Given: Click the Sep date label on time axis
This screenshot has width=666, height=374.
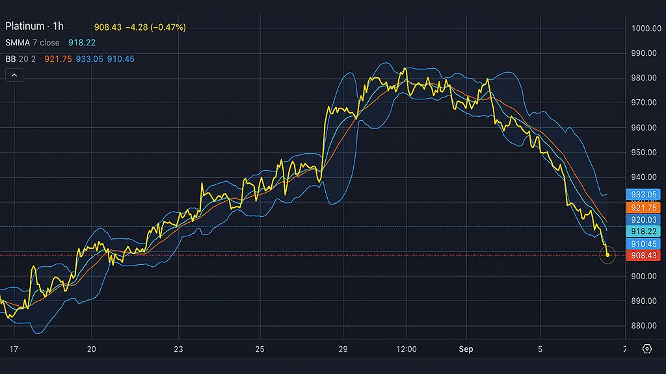Looking at the screenshot, I should click(466, 349).
